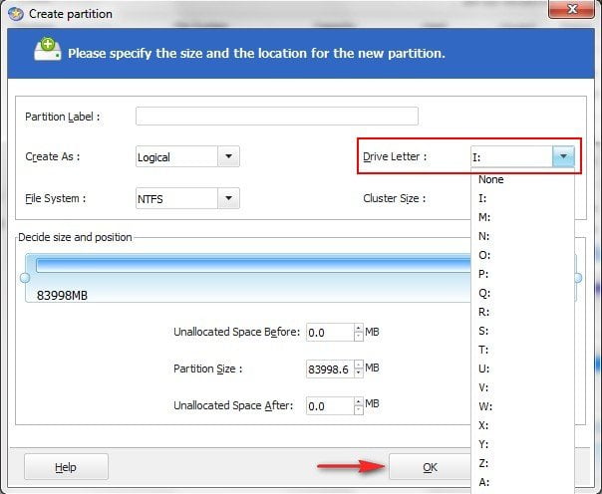
Task: Increase Unallocated Space Before spinner
Action: pyautogui.click(x=358, y=328)
